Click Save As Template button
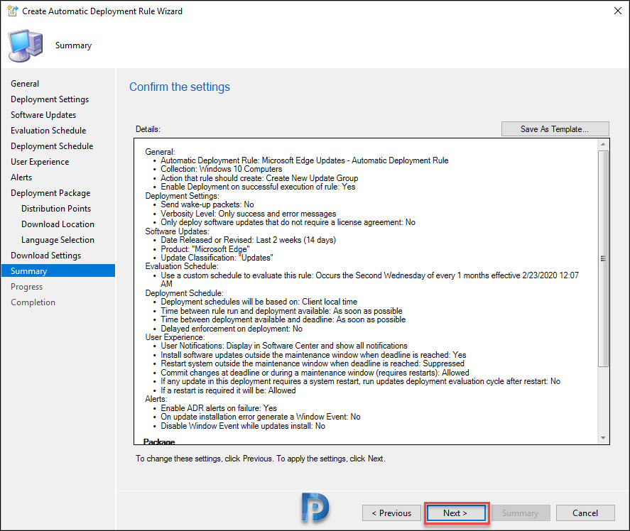This screenshot has width=630, height=531. tap(555, 129)
